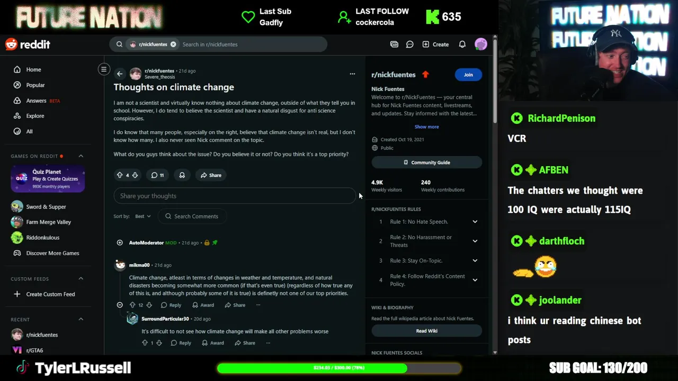Collapse the Recent section
Image resolution: width=678 pixels, height=381 pixels.
(x=81, y=319)
